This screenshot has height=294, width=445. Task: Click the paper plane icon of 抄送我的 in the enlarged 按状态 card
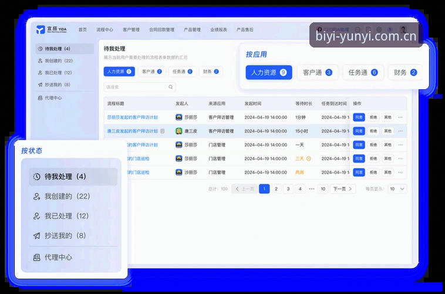[36, 235]
